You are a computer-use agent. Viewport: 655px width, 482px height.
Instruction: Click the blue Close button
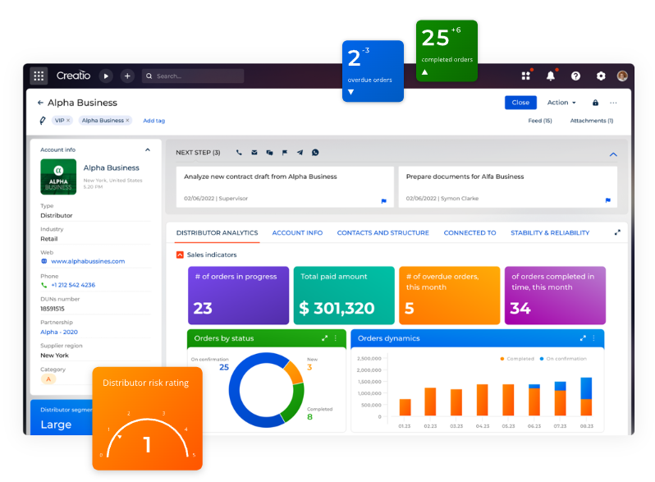520,103
